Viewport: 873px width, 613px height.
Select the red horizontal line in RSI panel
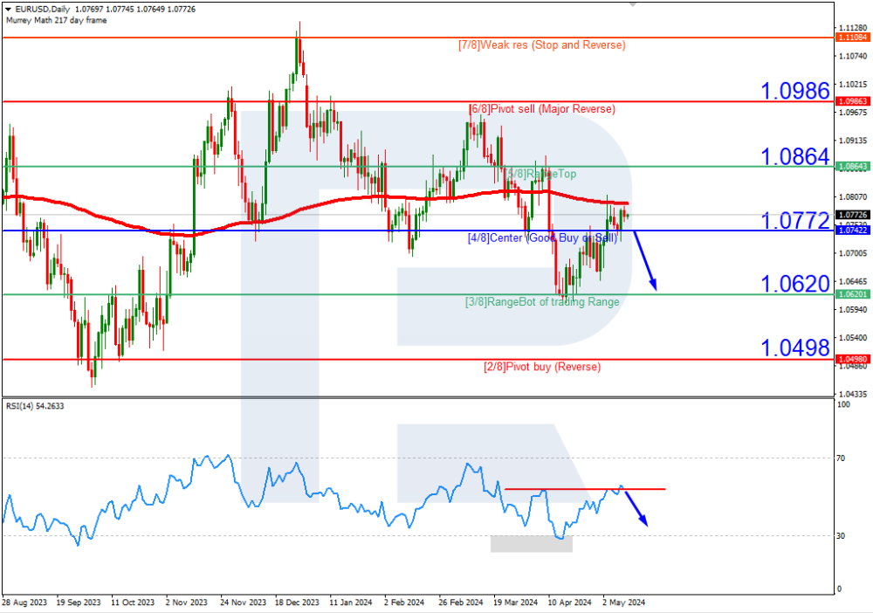click(585, 489)
